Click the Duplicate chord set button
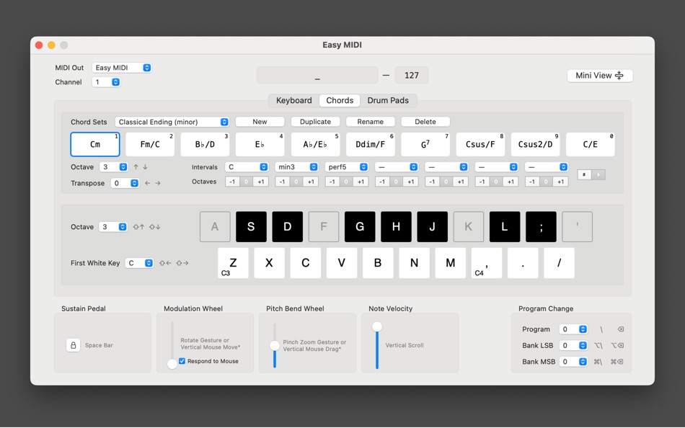The image size is (685, 428). click(x=315, y=122)
